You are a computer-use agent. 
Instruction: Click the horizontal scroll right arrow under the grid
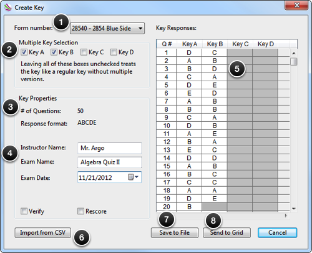coord(286,216)
